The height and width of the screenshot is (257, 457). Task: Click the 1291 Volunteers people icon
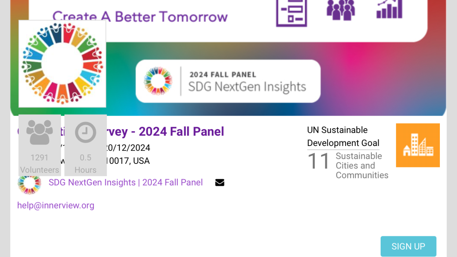(x=40, y=132)
